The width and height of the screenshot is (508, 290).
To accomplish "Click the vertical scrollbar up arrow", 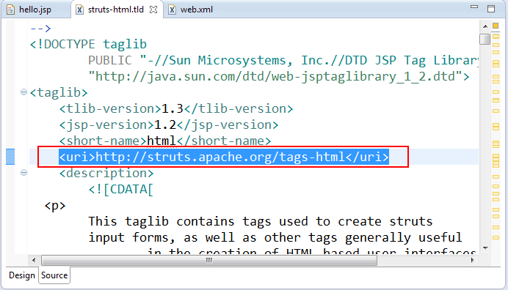I will coord(485,26).
